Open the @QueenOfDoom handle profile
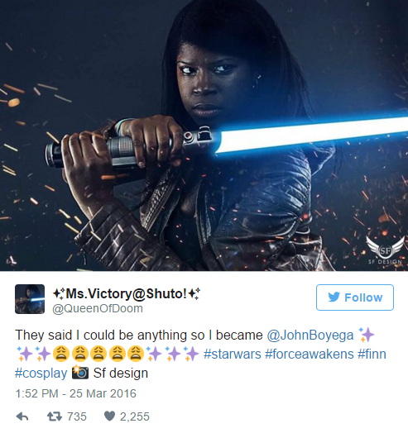This screenshot has height=433, width=408. pyautogui.click(x=98, y=308)
